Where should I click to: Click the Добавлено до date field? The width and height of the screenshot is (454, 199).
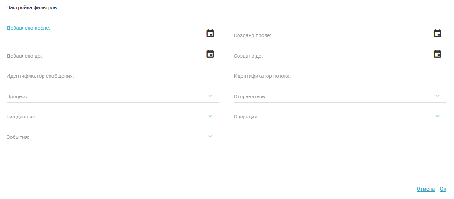coord(103,56)
